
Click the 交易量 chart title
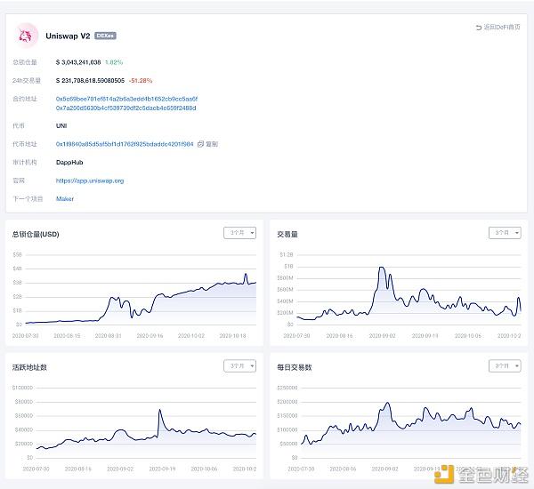287,234
